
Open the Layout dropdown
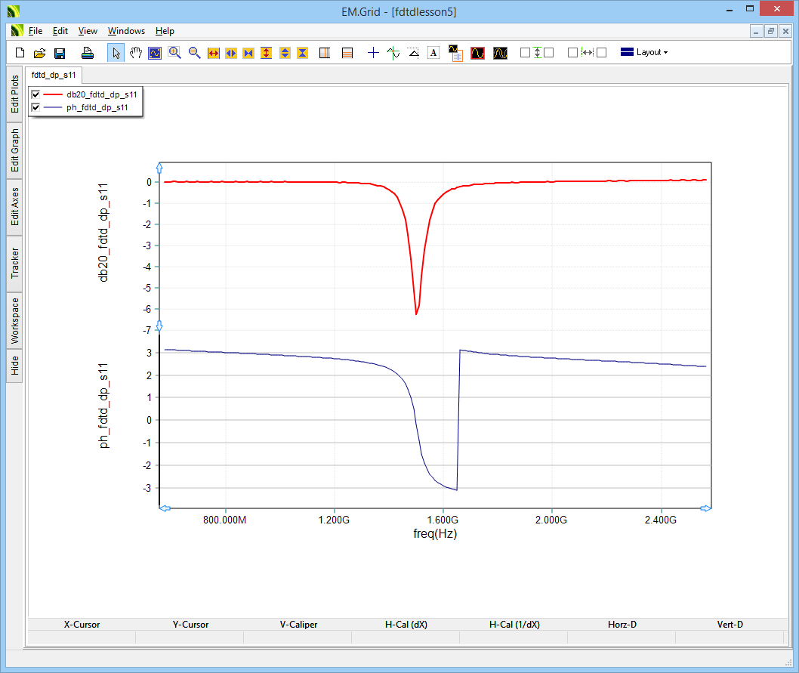point(644,53)
